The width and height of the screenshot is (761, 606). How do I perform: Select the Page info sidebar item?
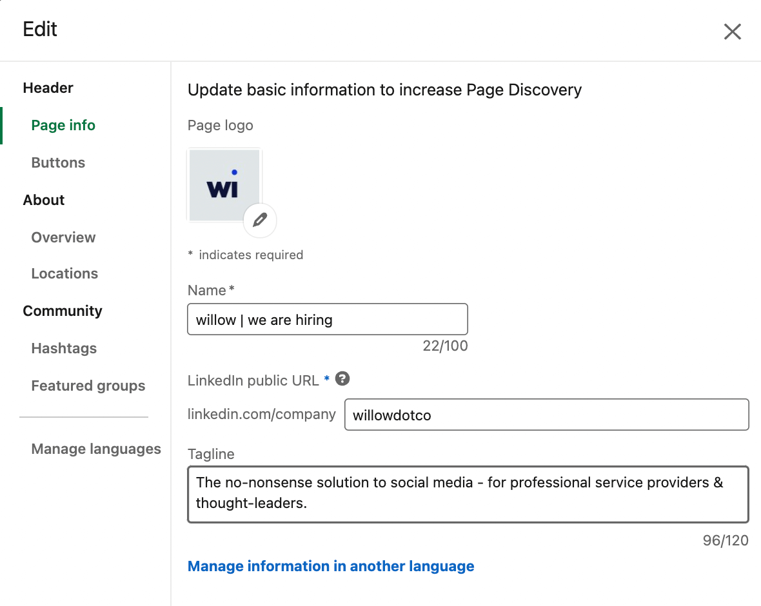(x=63, y=125)
